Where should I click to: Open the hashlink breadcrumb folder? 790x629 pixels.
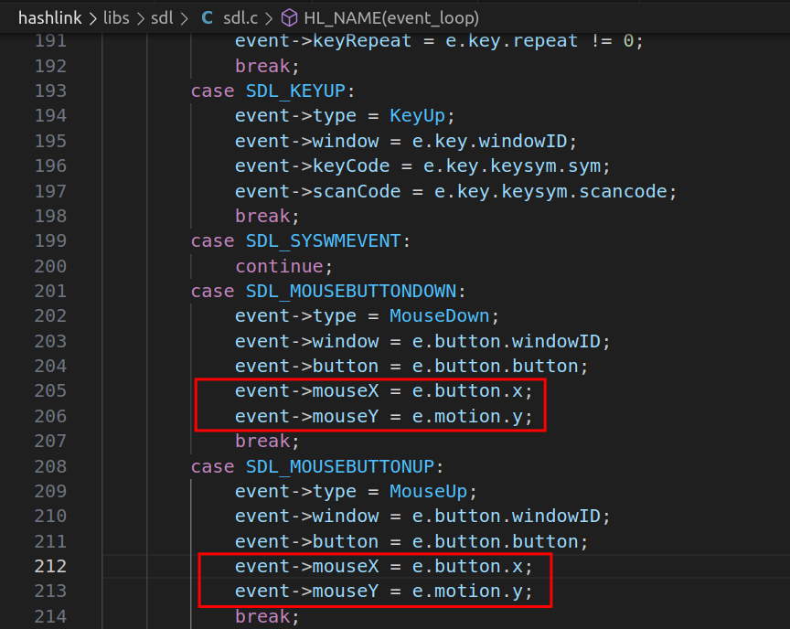click(50, 18)
